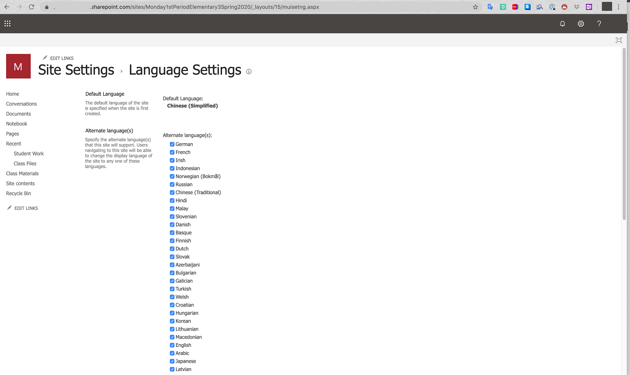Click EDIT LINKS above the page title
This screenshot has height=375, width=630.
(61, 58)
